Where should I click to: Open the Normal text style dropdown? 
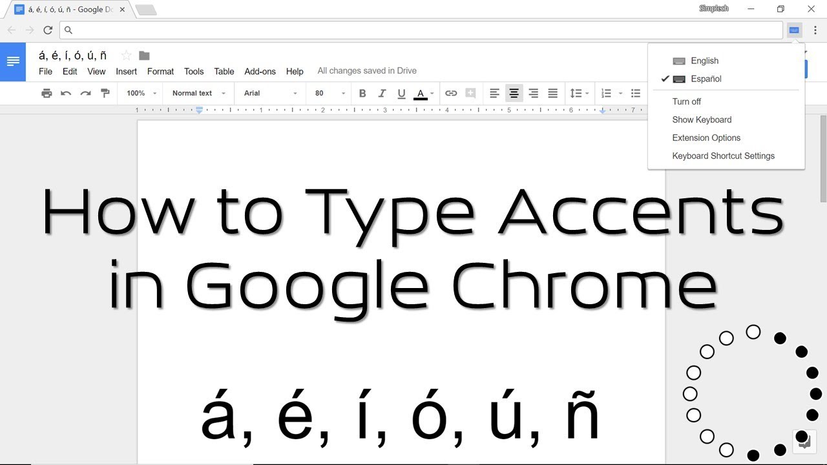point(199,93)
